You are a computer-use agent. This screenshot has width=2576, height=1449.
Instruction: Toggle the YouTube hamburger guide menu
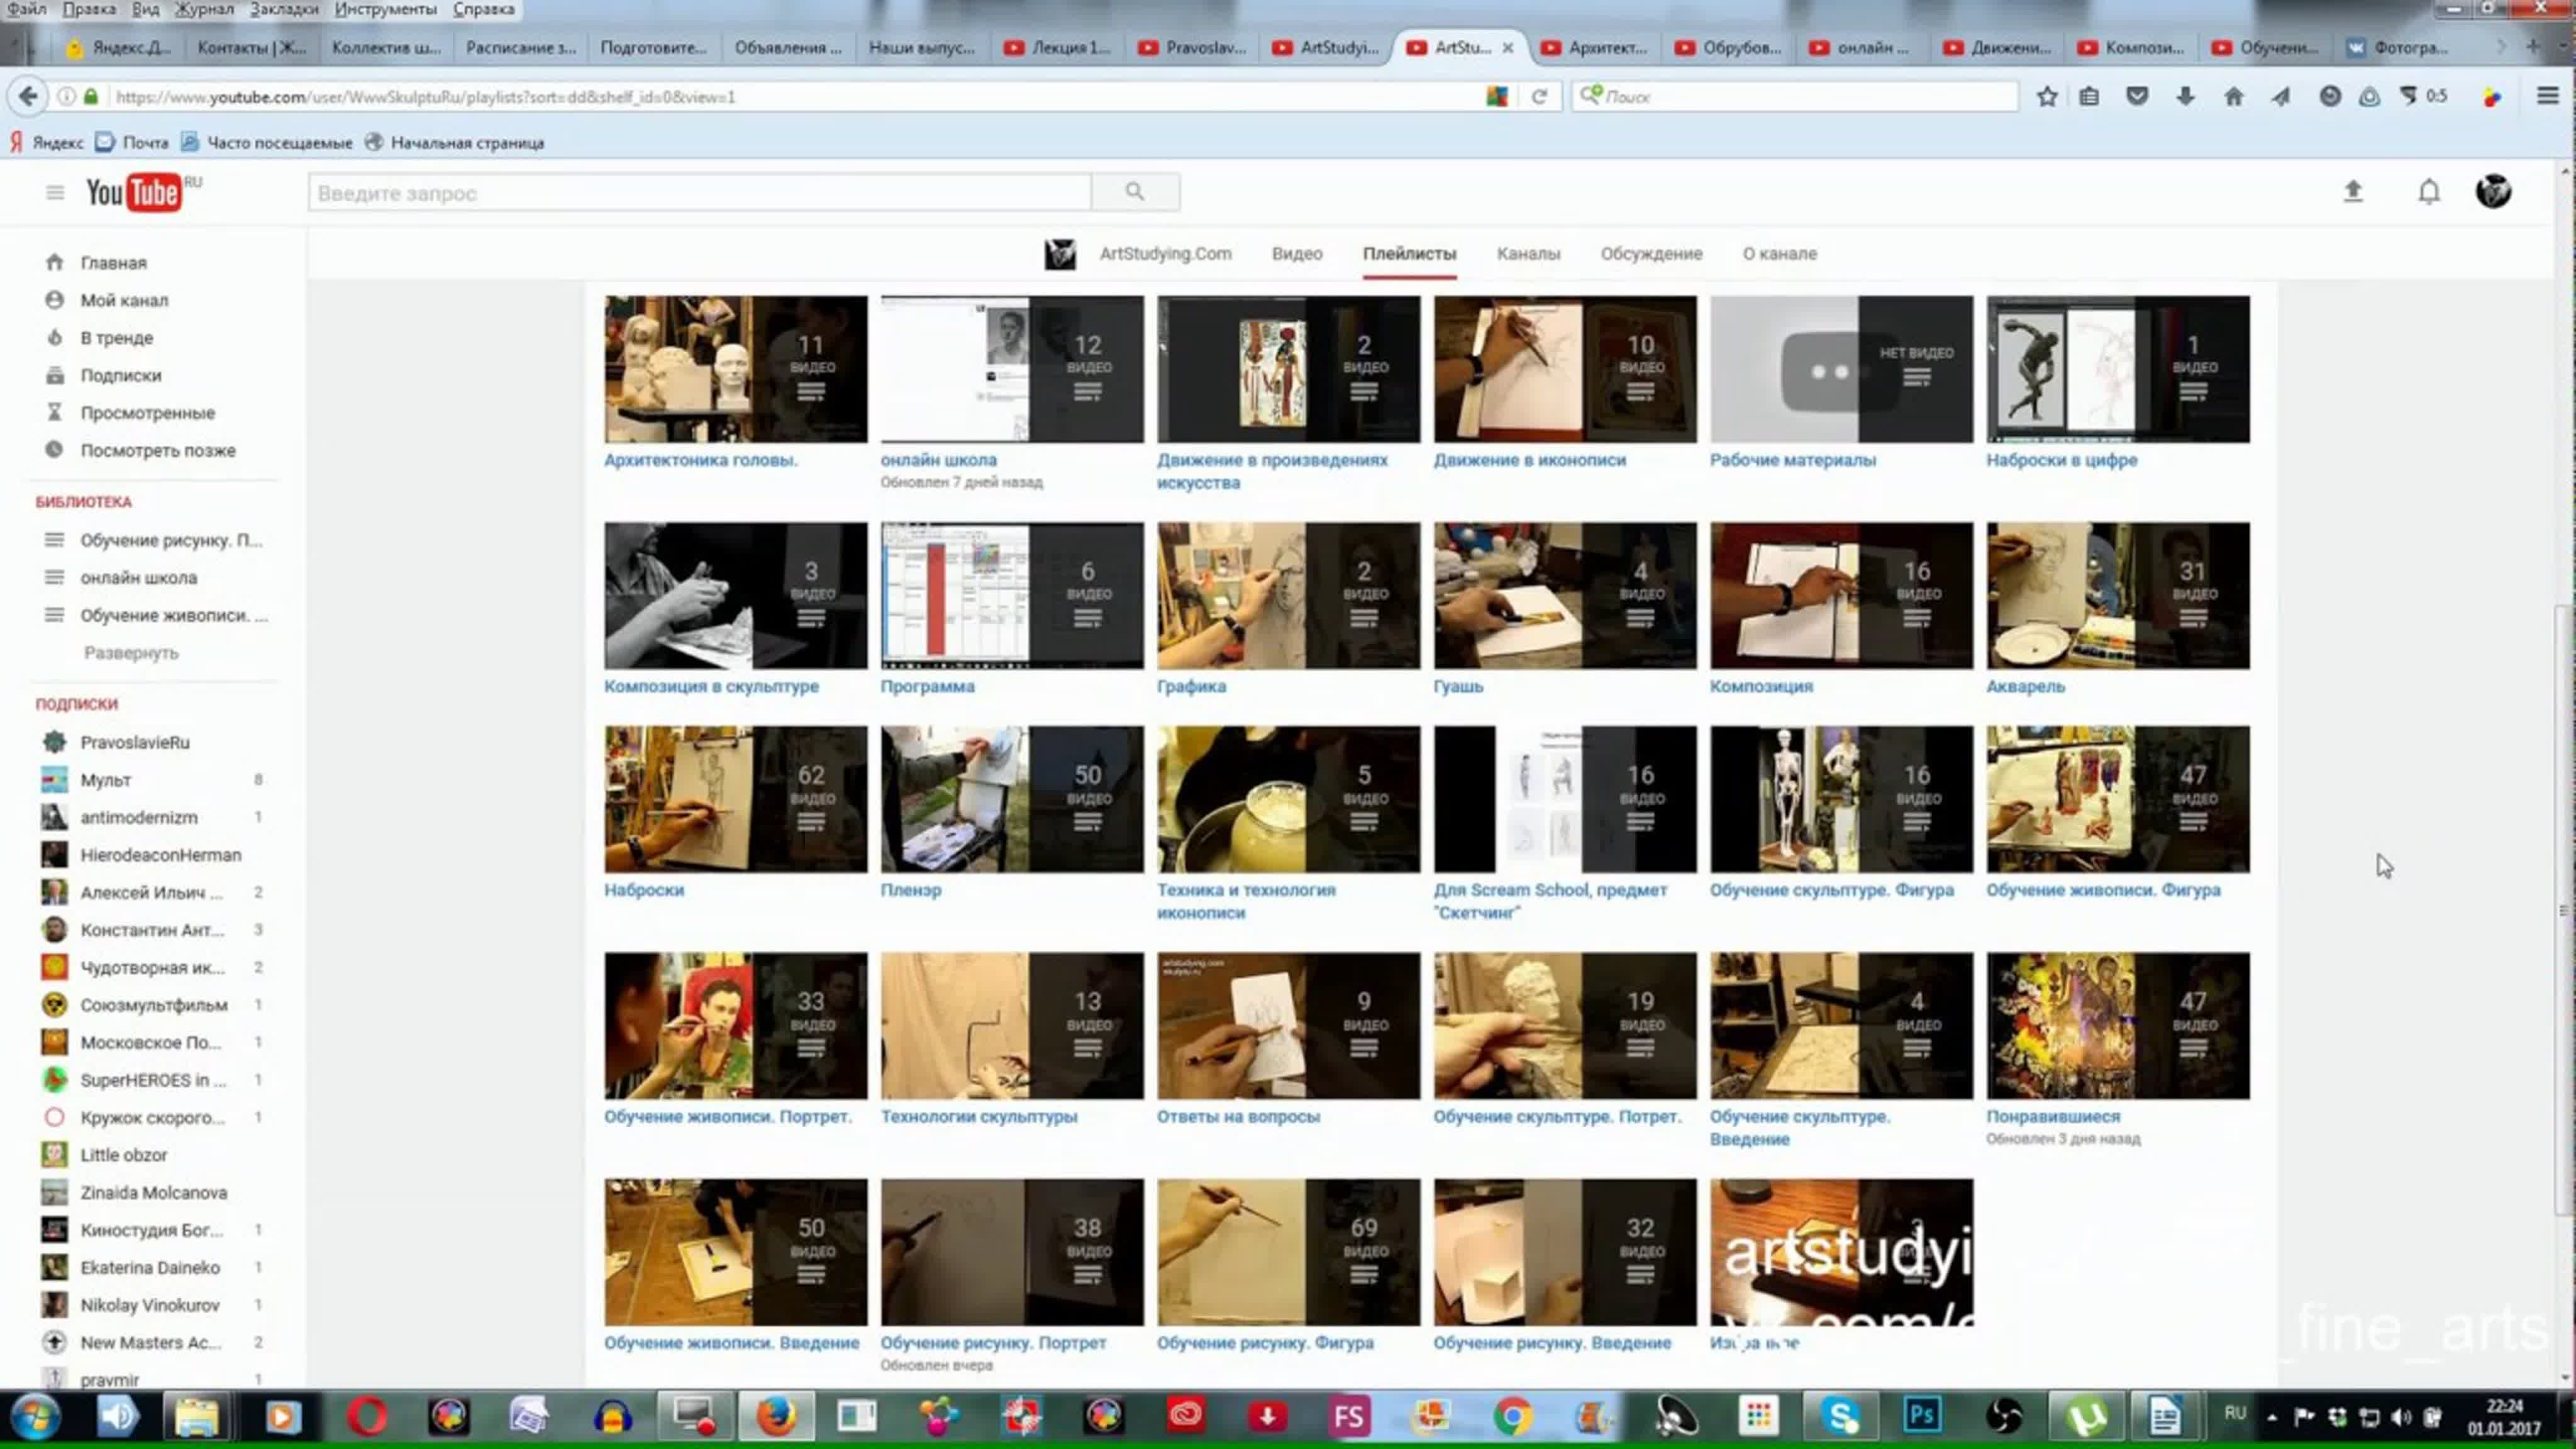tap(55, 192)
